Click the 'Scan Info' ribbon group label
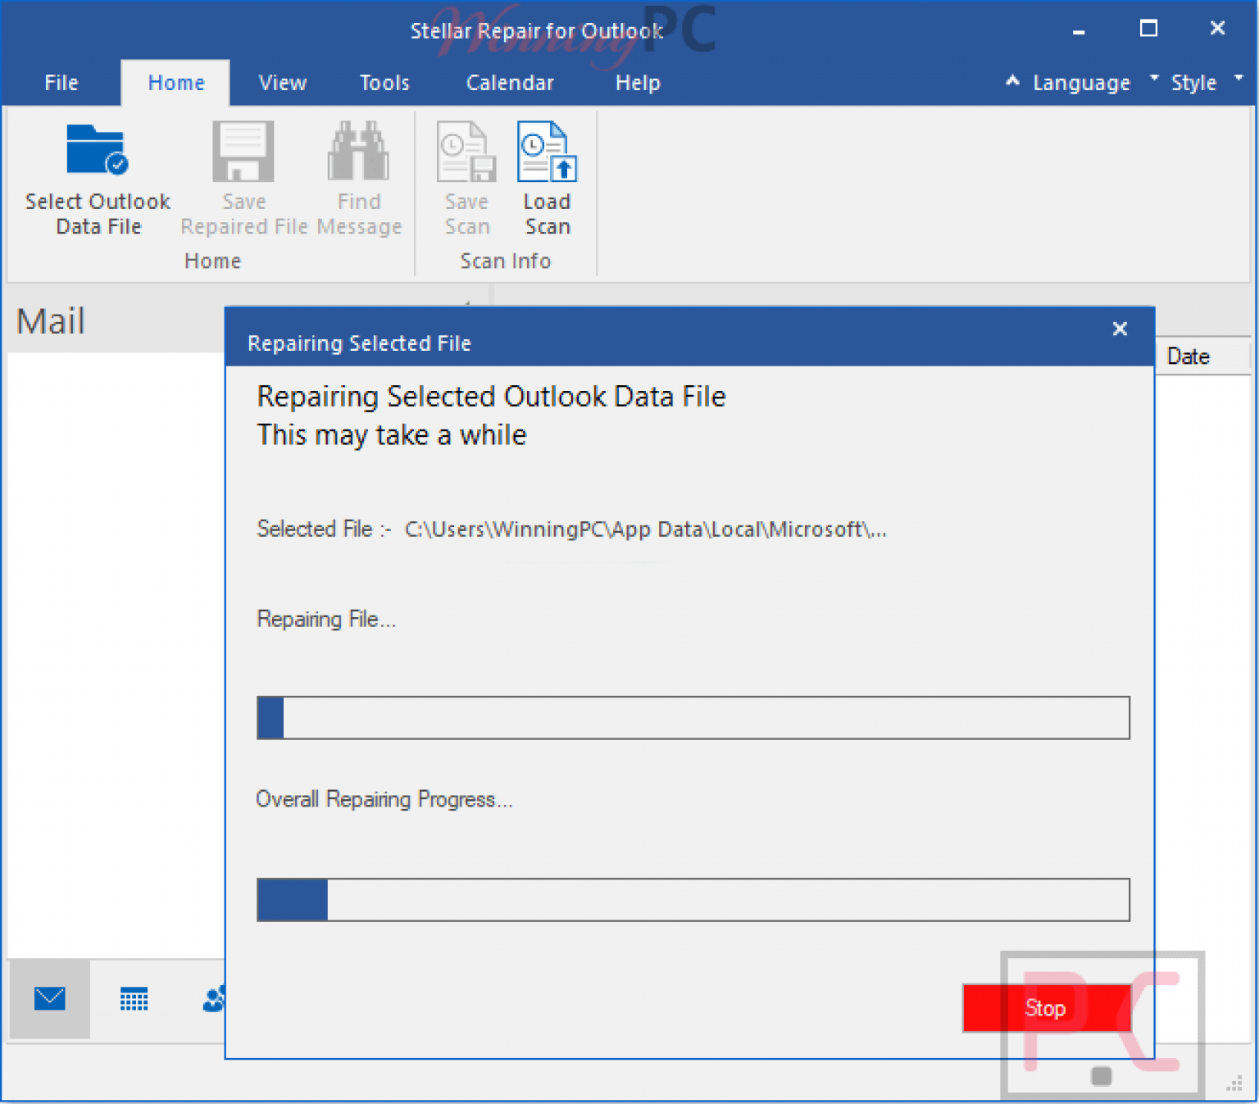This screenshot has height=1104, width=1259. click(506, 261)
